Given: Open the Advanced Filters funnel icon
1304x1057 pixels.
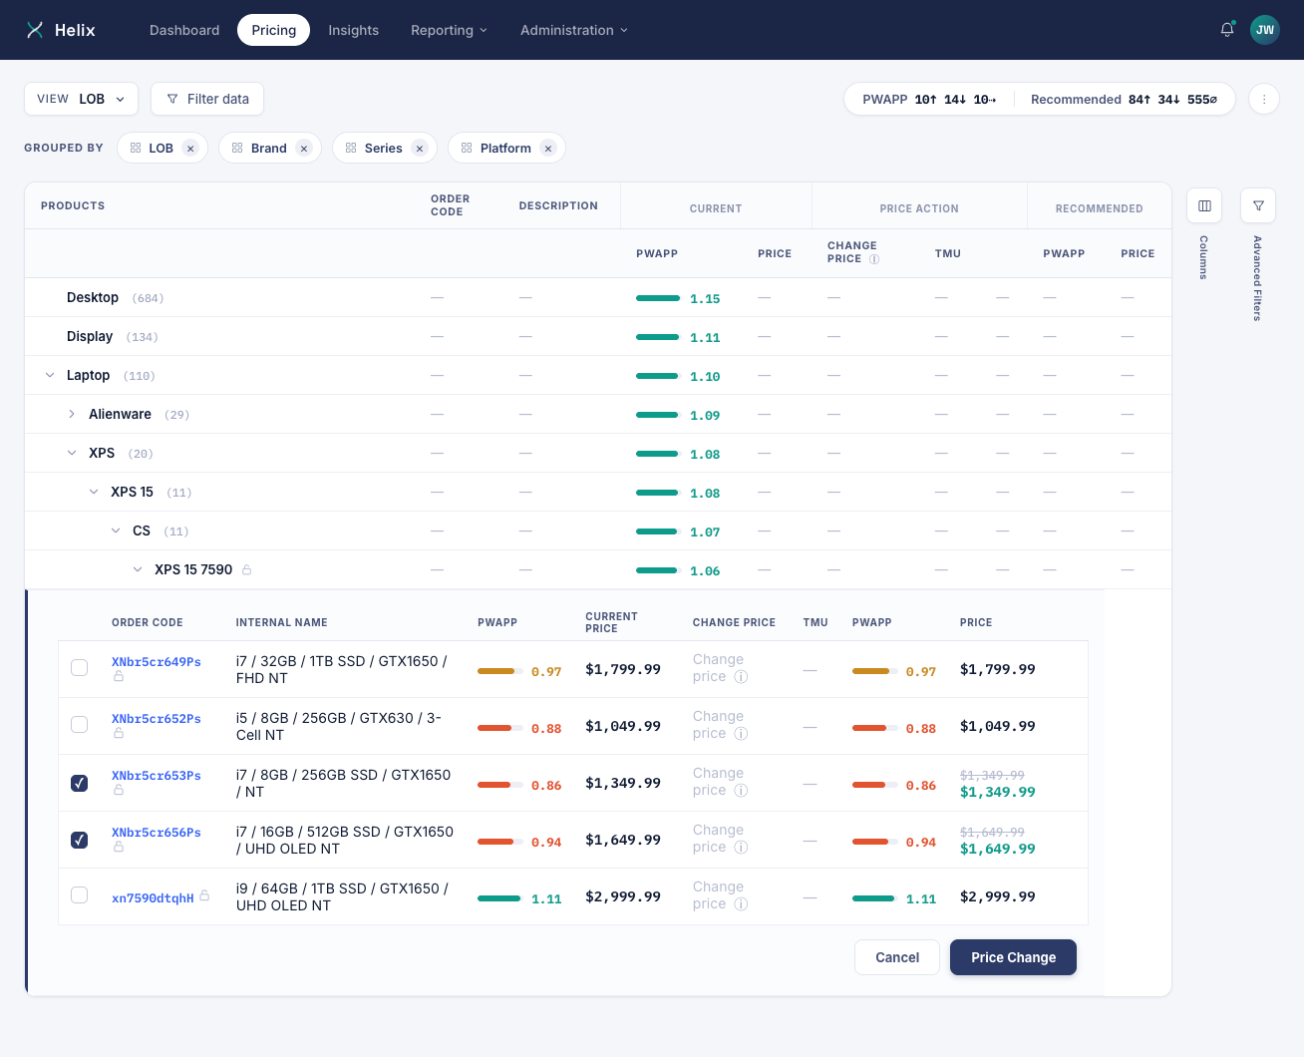Looking at the screenshot, I should [x=1258, y=205].
